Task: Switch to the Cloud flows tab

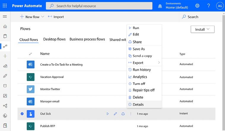Action: pos(29,40)
